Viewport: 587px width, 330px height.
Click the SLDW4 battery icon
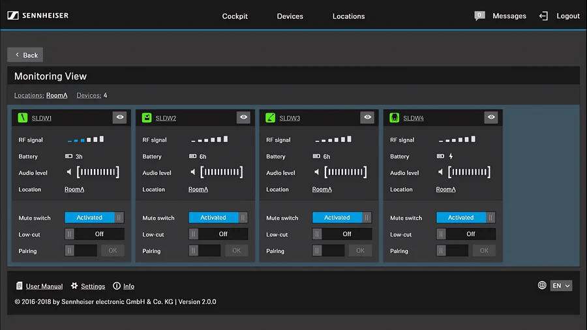(x=440, y=156)
